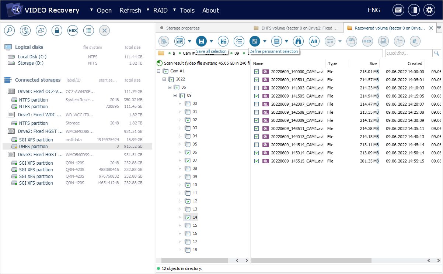Toggle checkbox of folder 06 in tree

click(x=188, y=153)
